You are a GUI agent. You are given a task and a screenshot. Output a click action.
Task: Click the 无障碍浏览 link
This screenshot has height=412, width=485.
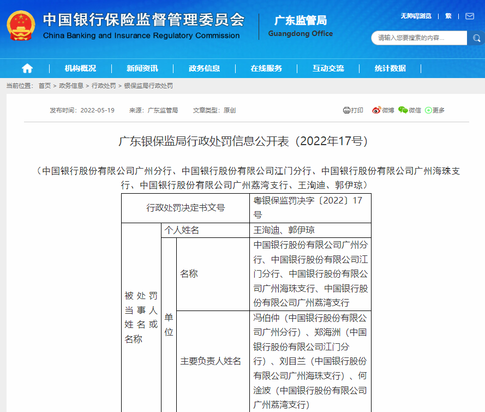[x=416, y=16]
